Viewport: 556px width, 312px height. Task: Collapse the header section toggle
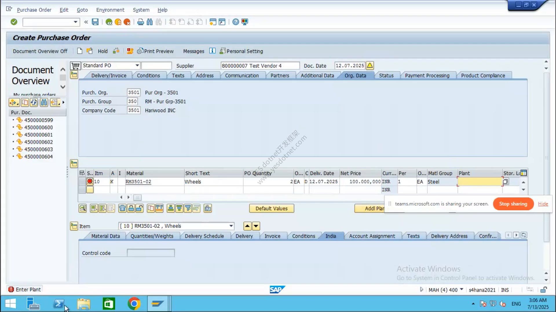pos(74,75)
